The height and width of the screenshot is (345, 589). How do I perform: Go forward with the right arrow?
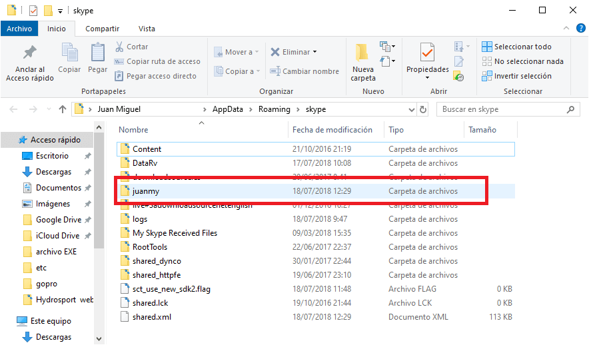coord(33,109)
